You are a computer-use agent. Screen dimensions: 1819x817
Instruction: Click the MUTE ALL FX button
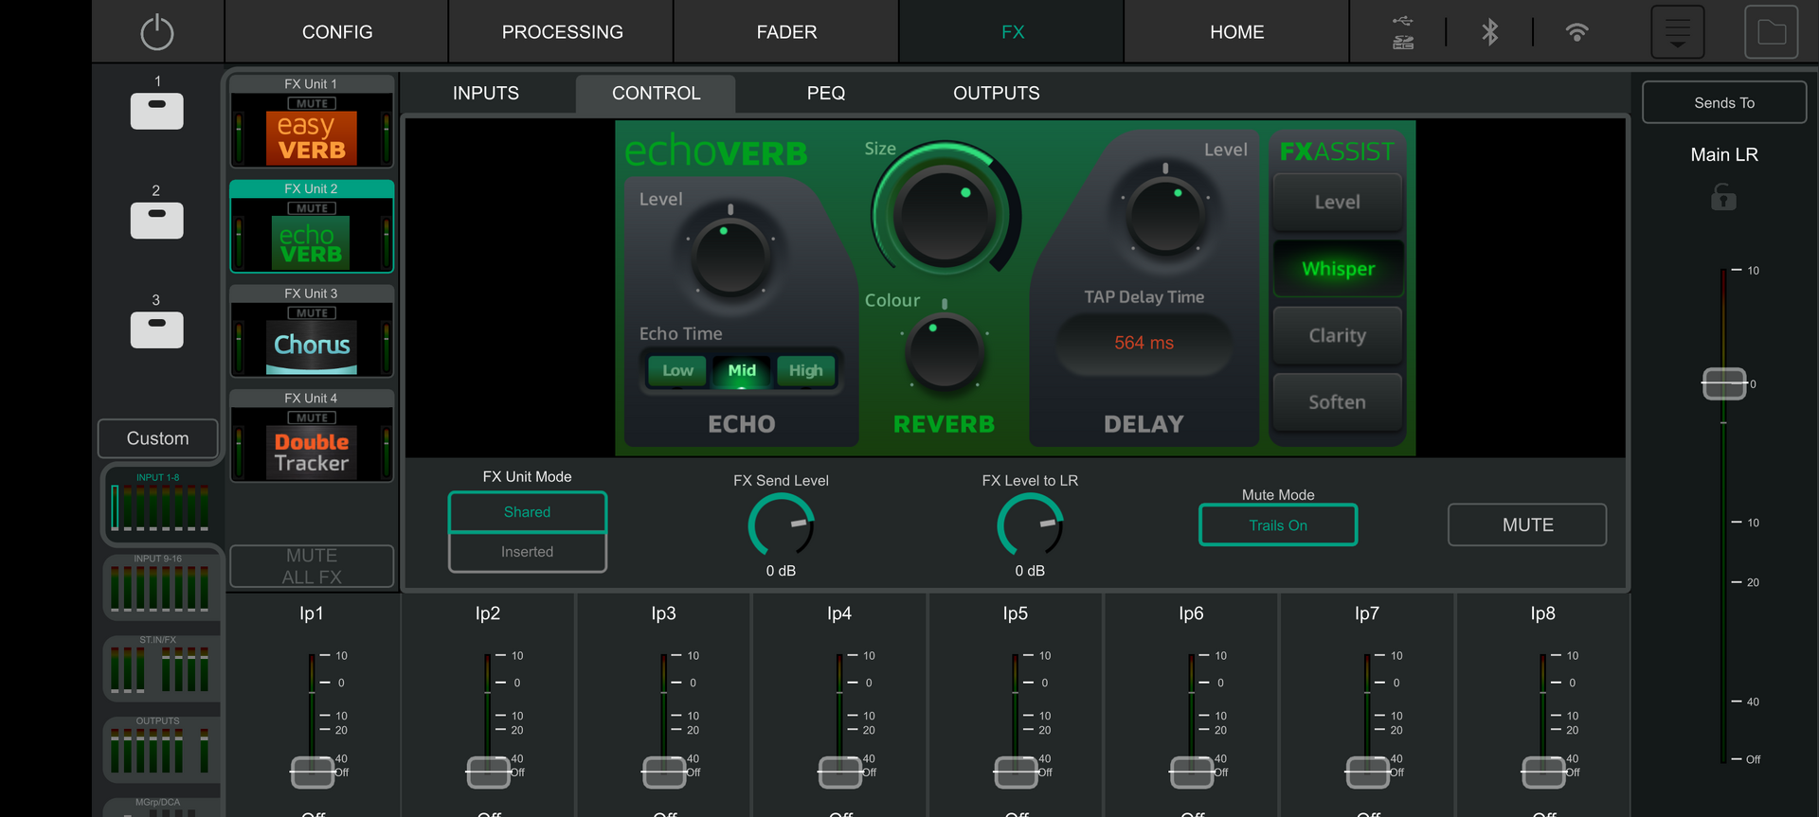click(x=312, y=566)
